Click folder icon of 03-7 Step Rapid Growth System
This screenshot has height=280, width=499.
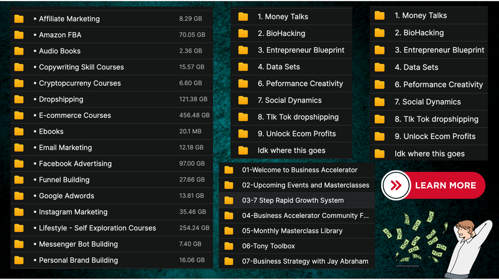229,200
